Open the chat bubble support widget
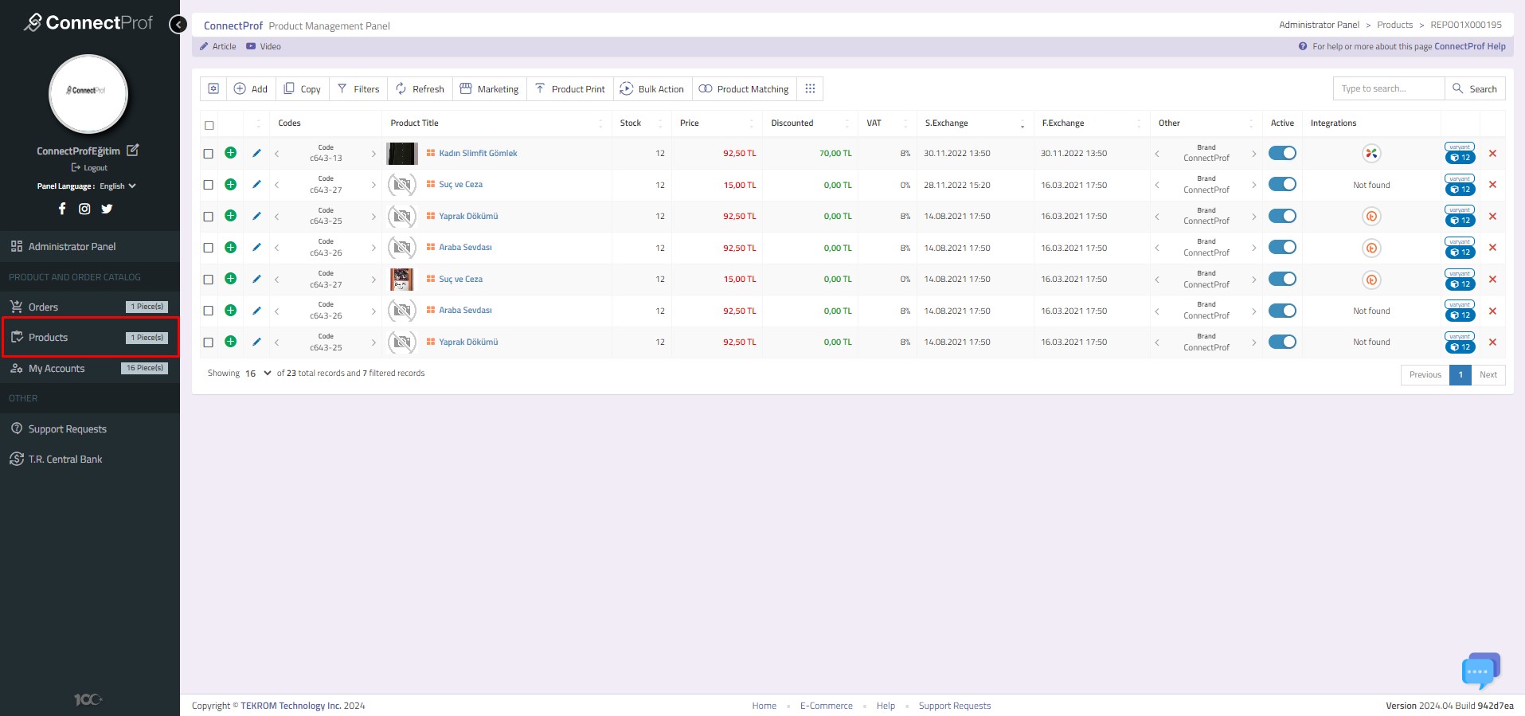This screenshot has height=716, width=1525. [x=1480, y=671]
